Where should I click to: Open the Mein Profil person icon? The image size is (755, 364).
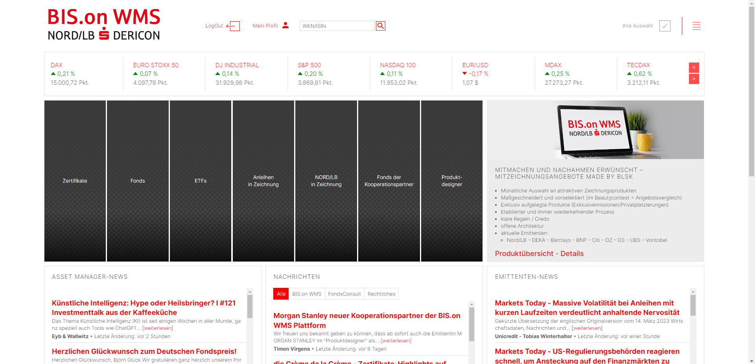[285, 25]
